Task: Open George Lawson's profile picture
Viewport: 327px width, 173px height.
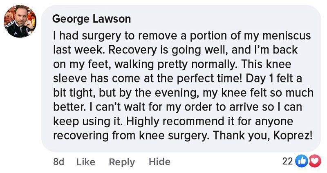Action: pyautogui.click(x=20, y=22)
